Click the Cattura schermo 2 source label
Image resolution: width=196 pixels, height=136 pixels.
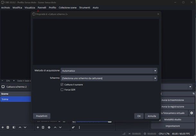click(x=16, y=87)
